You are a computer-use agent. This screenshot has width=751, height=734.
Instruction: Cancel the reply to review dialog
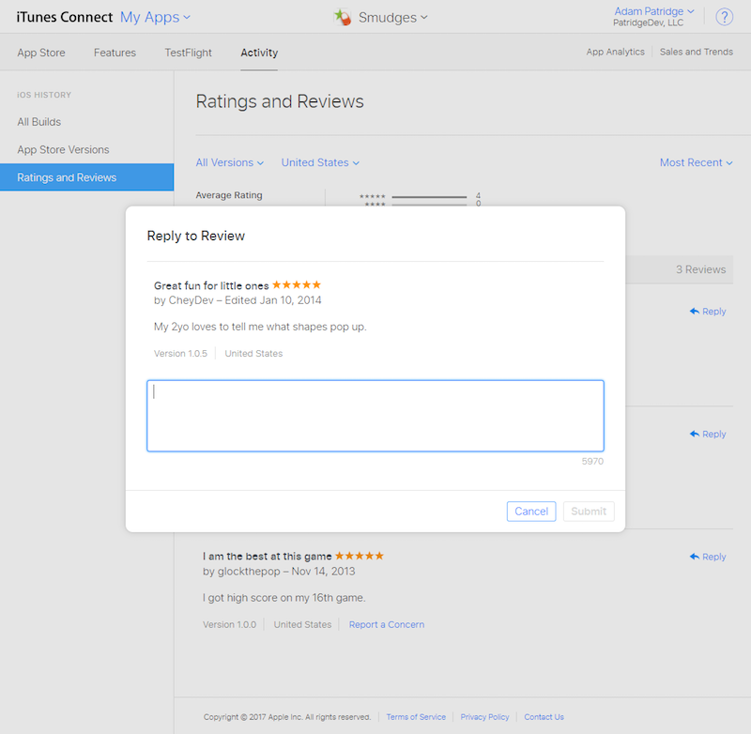[x=531, y=512]
